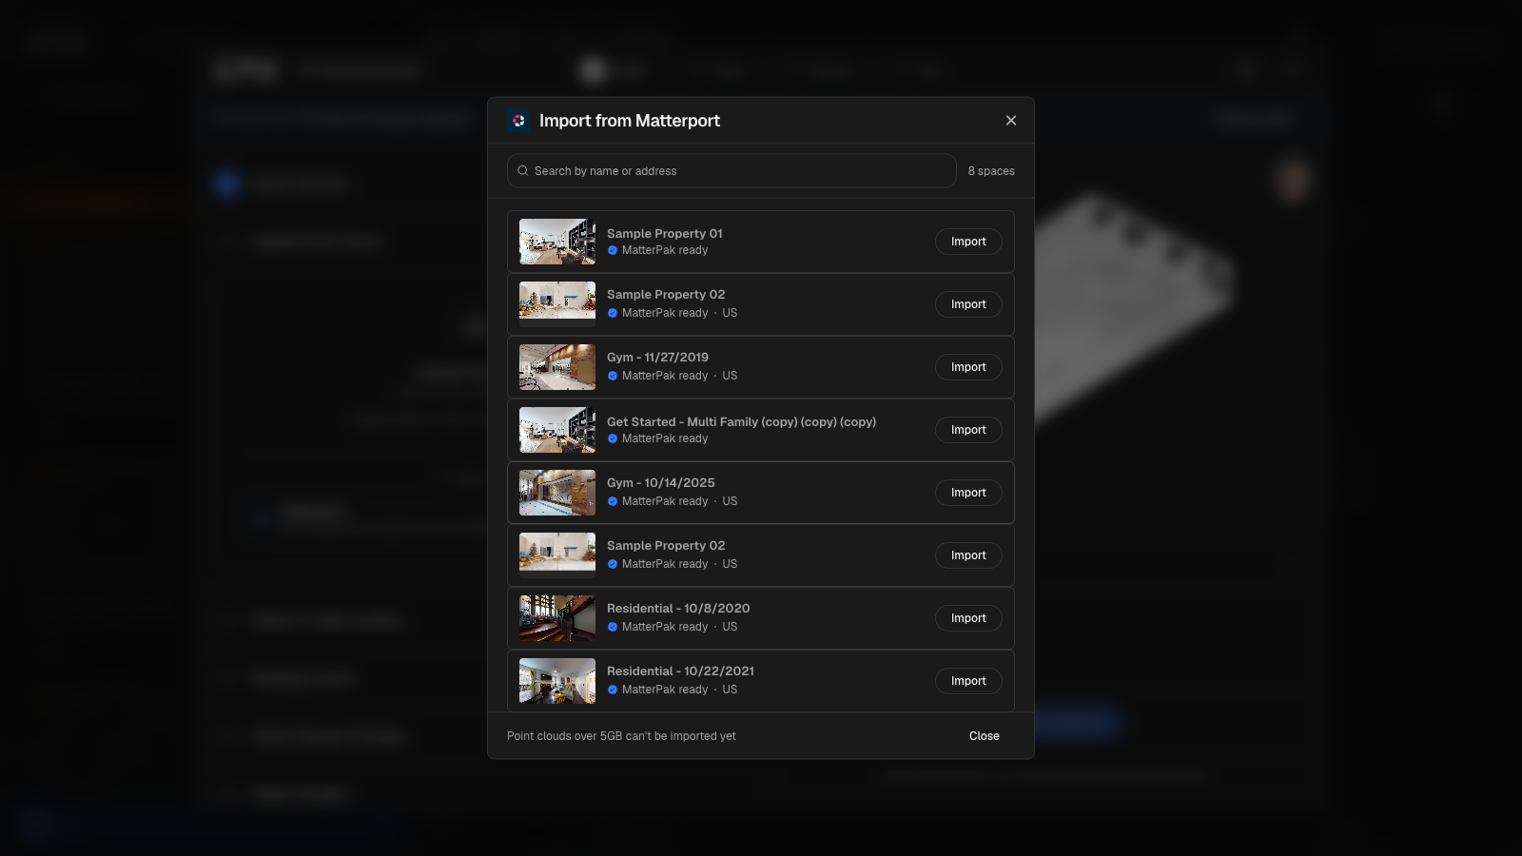Select the Gym - 11/27/2019 title text
The height and width of the screenshot is (856, 1522).
(657, 358)
